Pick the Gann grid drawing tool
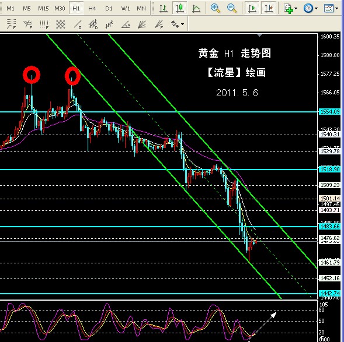This screenshot has height=342, width=344. point(60,24)
